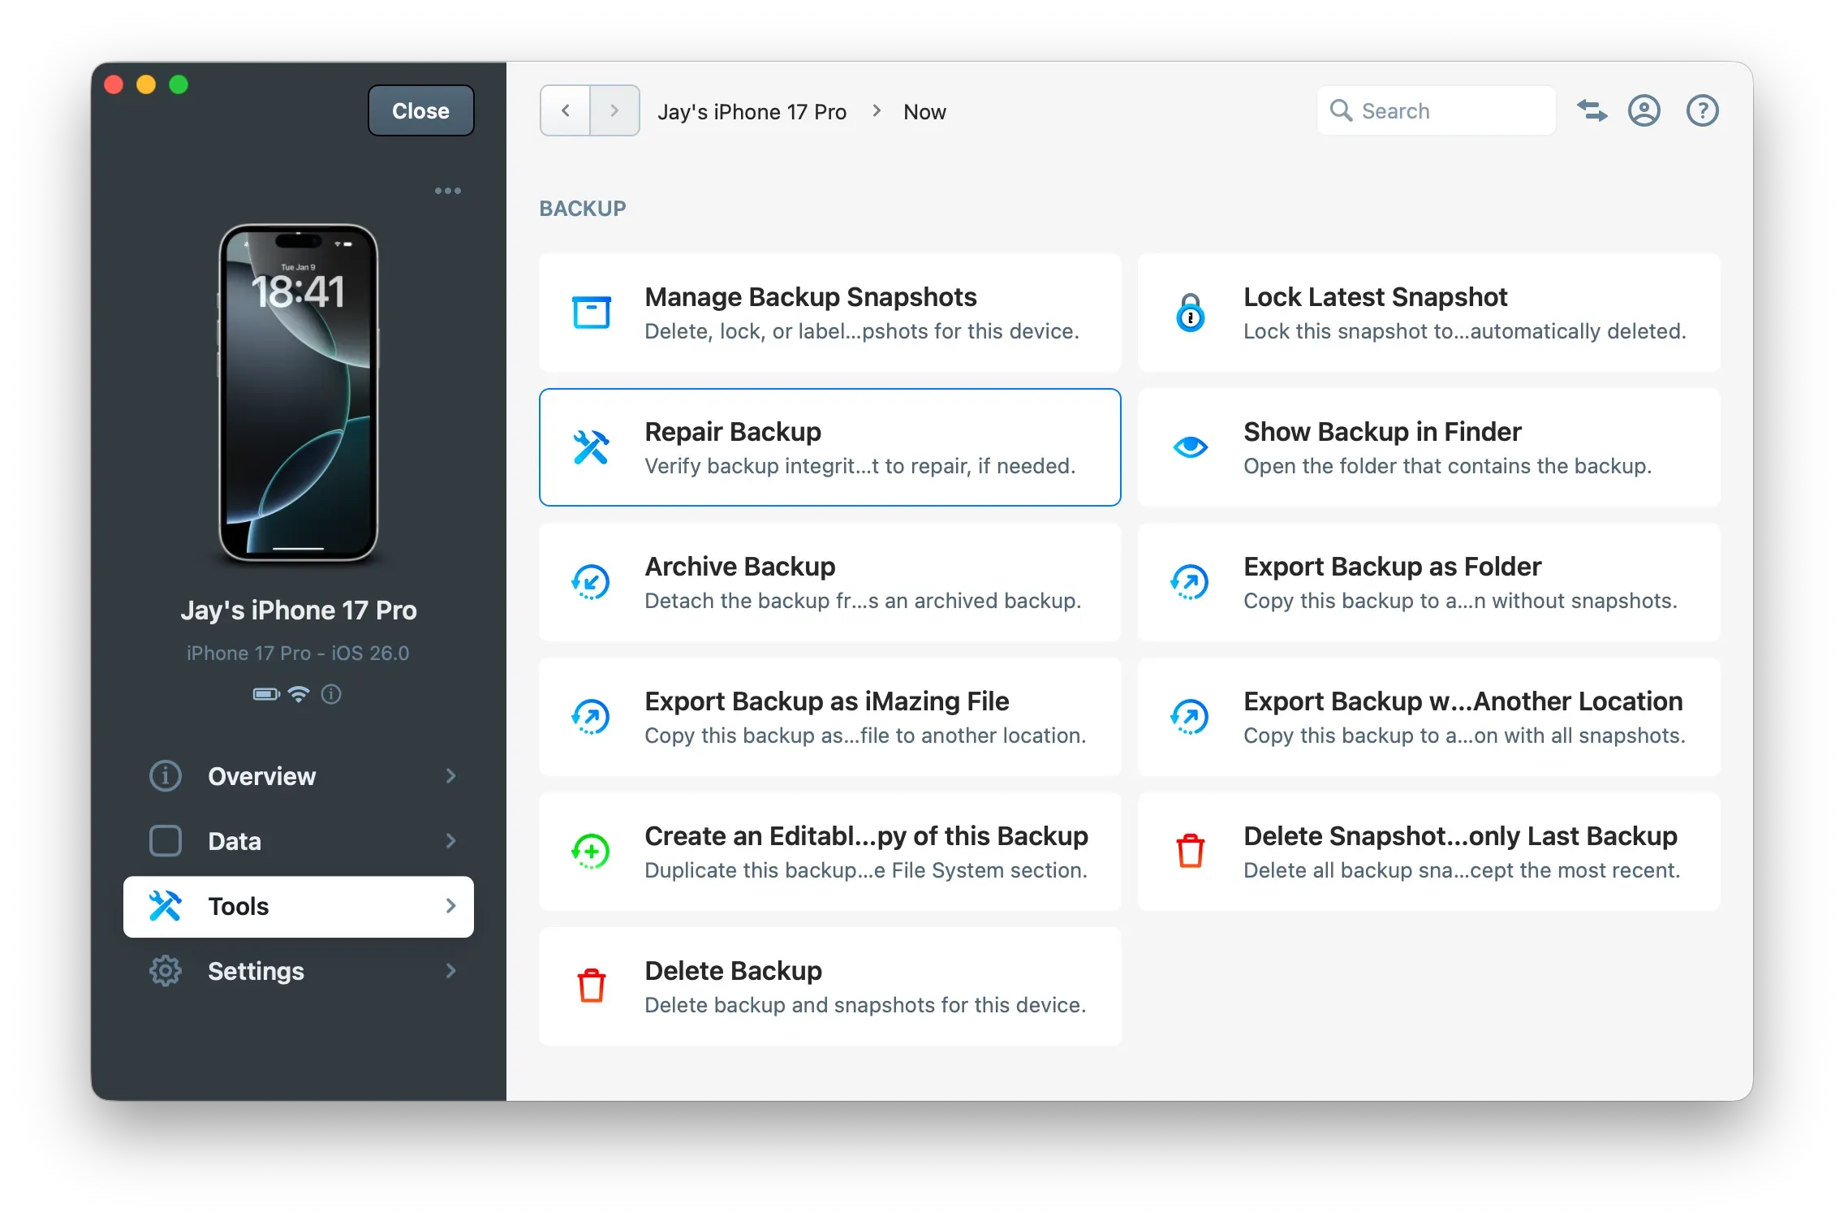Click inside the Search field
The height and width of the screenshot is (1221, 1844).
click(1436, 110)
